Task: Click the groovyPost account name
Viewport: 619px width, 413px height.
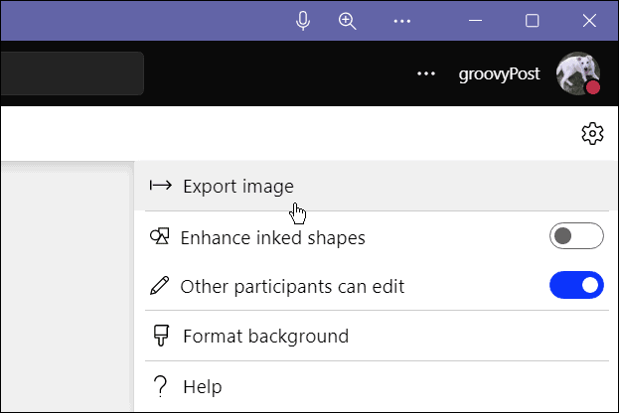Action: (x=497, y=73)
